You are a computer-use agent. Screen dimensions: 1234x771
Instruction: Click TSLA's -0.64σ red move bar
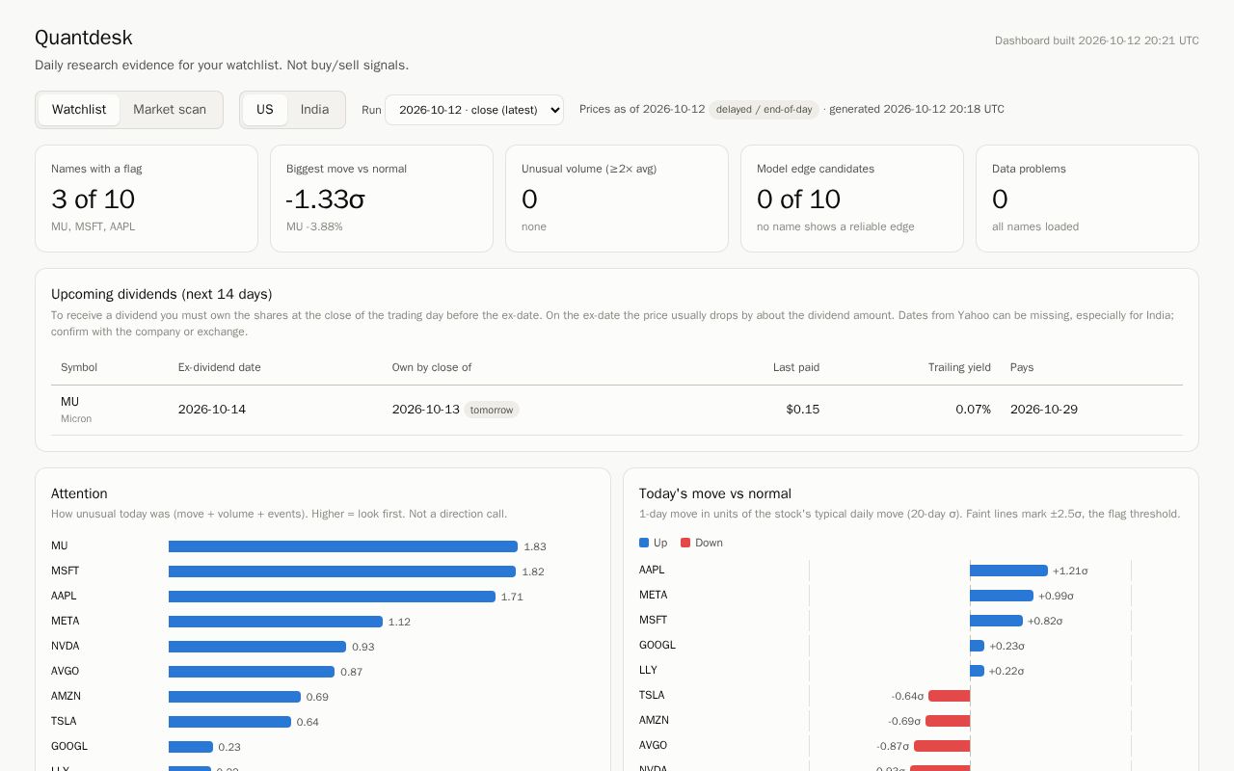[949, 696]
